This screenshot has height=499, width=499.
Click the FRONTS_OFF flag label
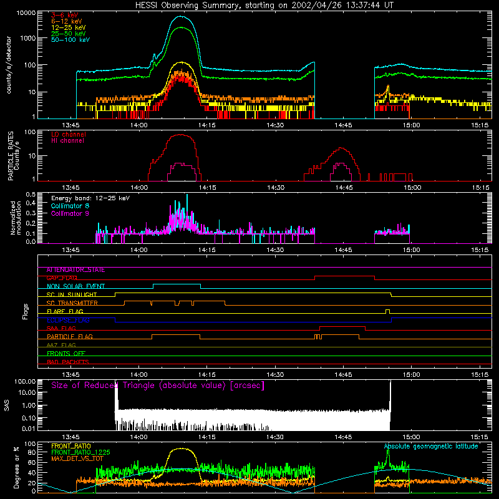(x=66, y=354)
